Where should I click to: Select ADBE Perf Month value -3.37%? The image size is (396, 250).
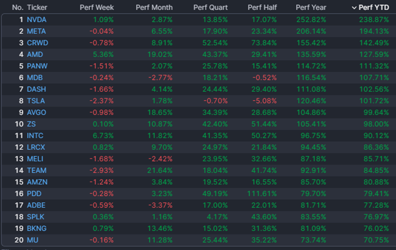[x=160, y=205]
